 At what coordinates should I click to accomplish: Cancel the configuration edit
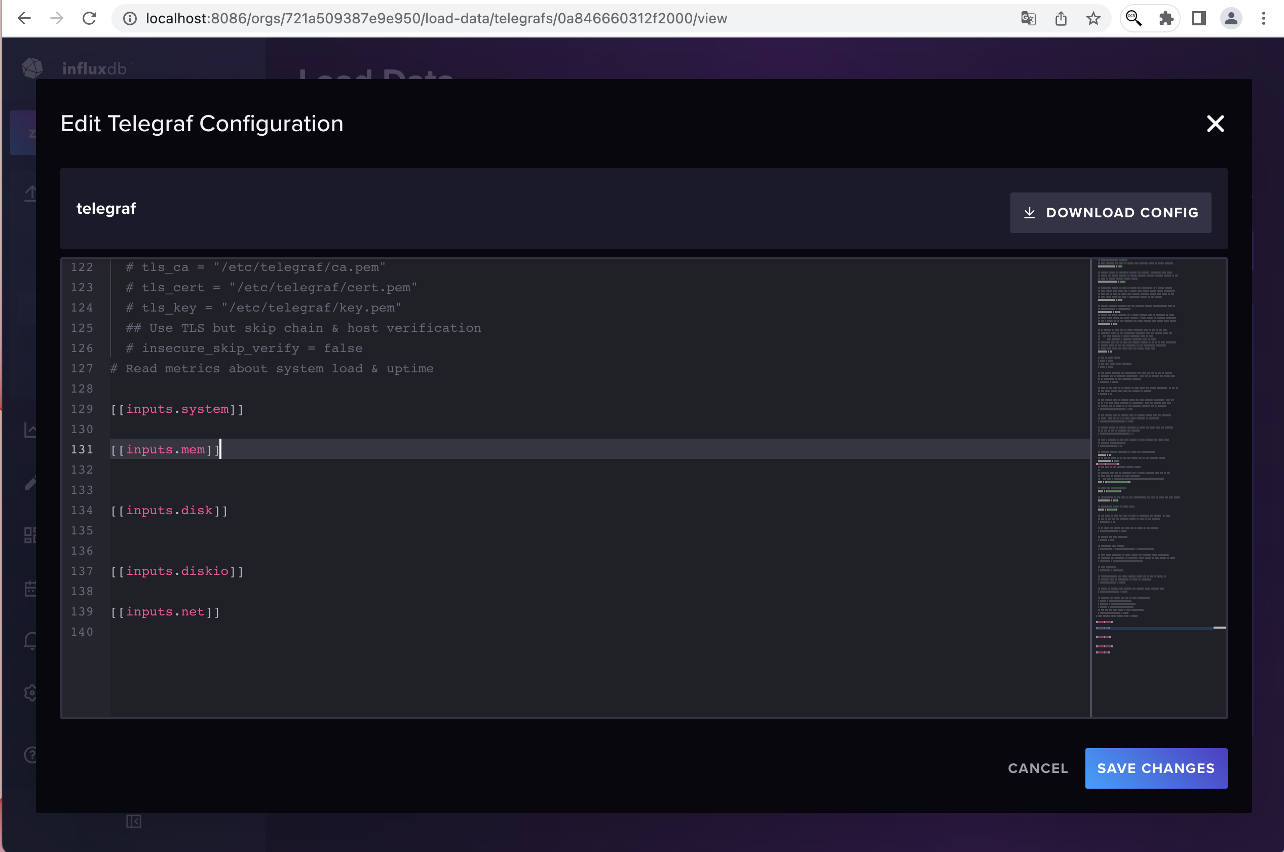(x=1037, y=768)
